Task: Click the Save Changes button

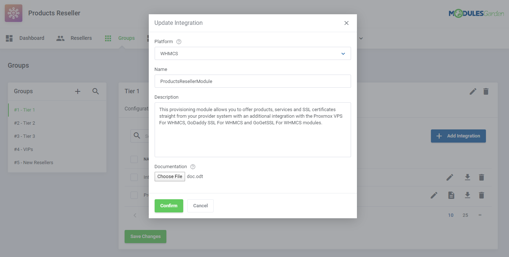Action: click(145, 237)
